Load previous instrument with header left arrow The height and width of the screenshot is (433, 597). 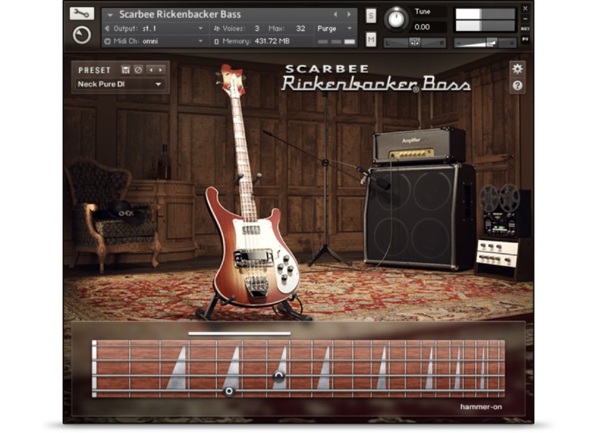click(x=335, y=14)
